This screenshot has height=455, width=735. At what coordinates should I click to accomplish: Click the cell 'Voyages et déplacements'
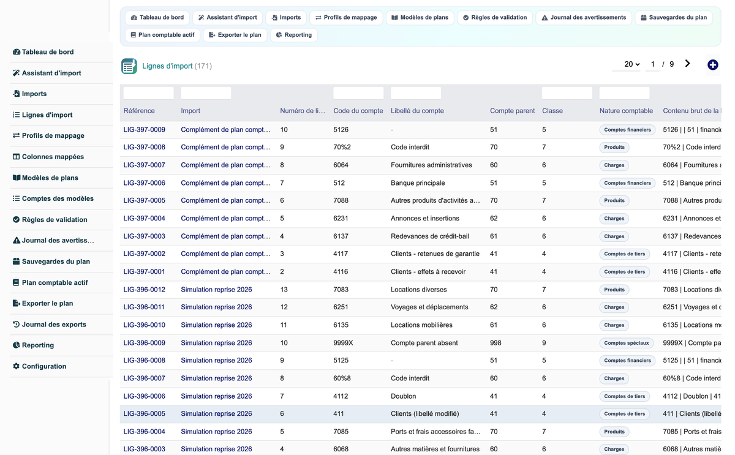click(x=429, y=307)
